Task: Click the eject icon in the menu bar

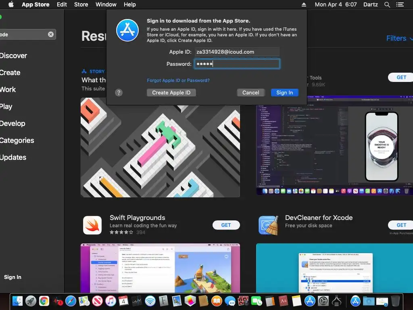Action: (304, 4)
